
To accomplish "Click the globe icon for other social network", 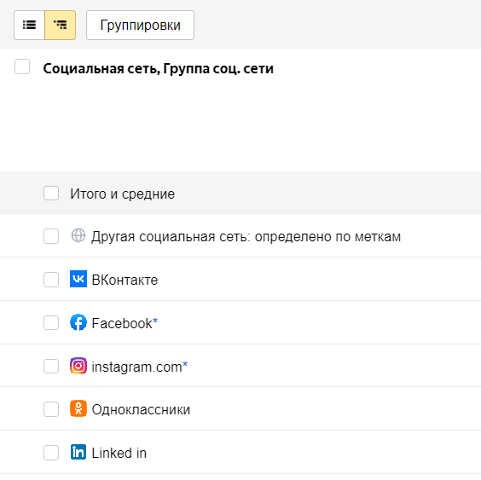I will click(78, 236).
